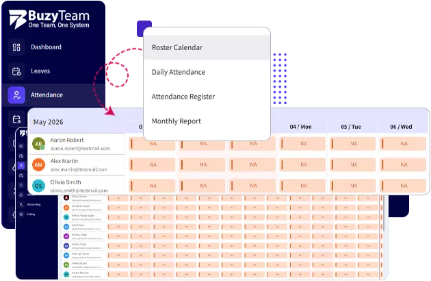The height and width of the screenshot is (281, 431).
Task: Open the Setting label in the background window
Action: pyautogui.click(x=31, y=214)
